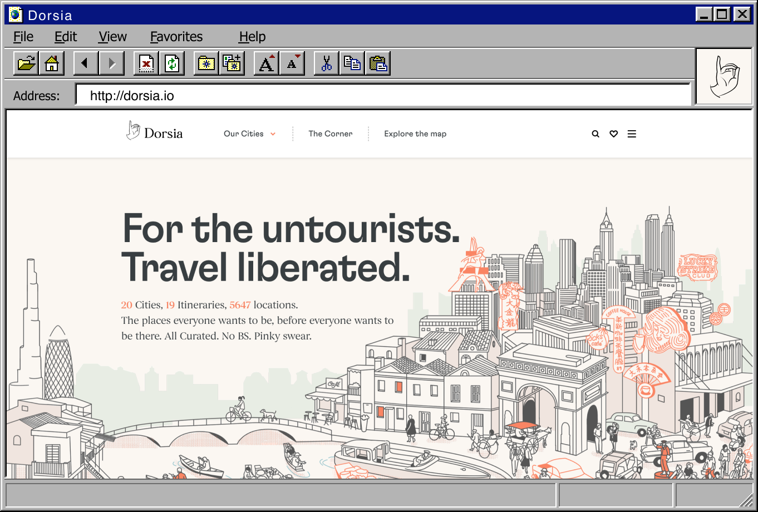The image size is (758, 512).
Task: Open the favorites folder icon
Action: (x=206, y=63)
